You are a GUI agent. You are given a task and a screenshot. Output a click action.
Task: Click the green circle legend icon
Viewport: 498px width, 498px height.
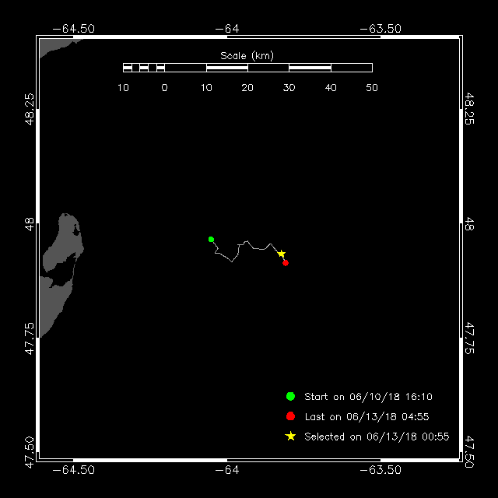point(290,396)
